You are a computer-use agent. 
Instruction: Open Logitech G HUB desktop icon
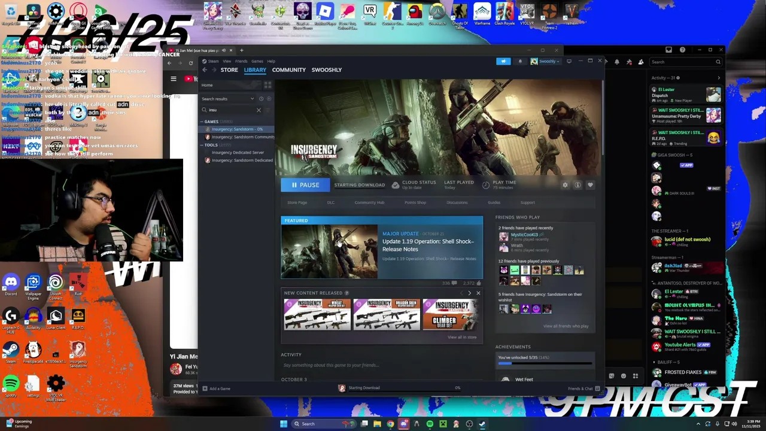[x=11, y=320]
